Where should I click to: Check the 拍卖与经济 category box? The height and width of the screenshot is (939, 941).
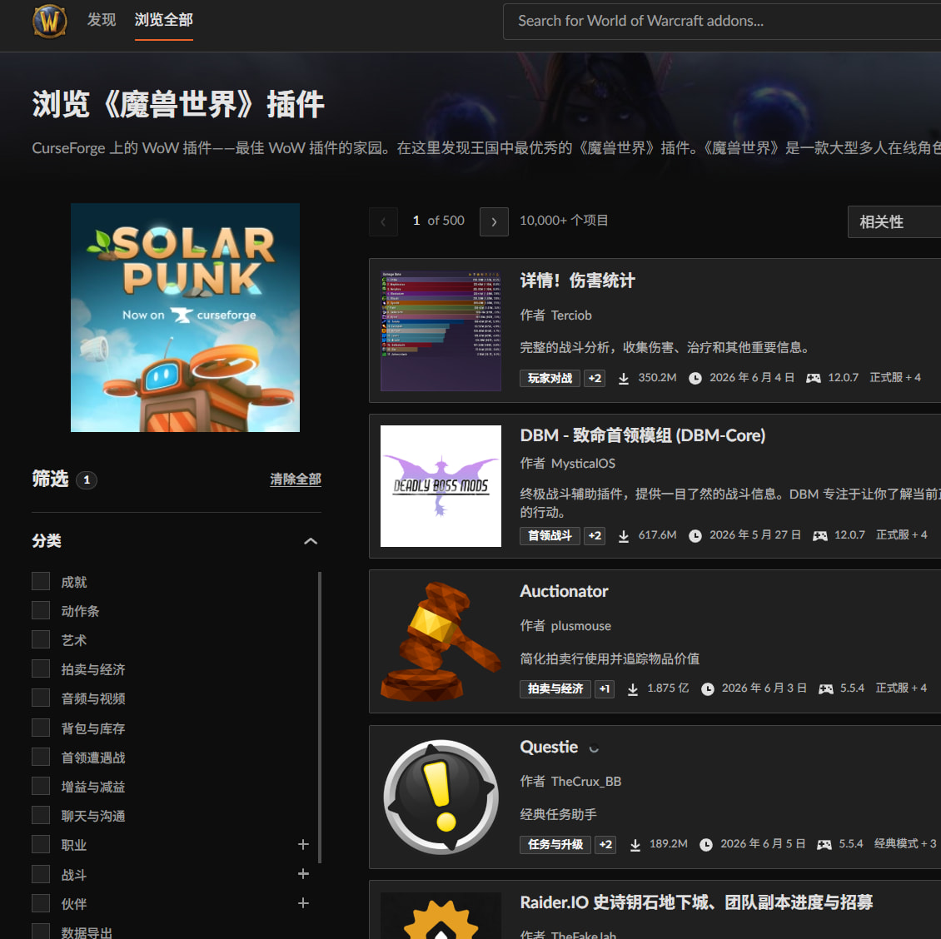point(41,669)
